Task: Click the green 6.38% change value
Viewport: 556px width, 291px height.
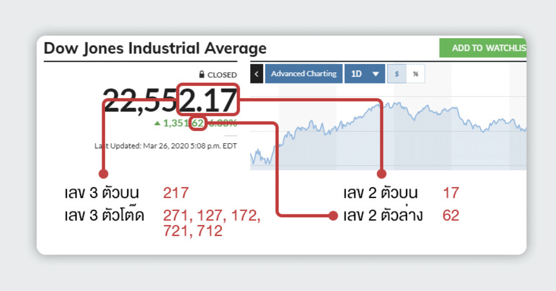Action: tap(223, 123)
